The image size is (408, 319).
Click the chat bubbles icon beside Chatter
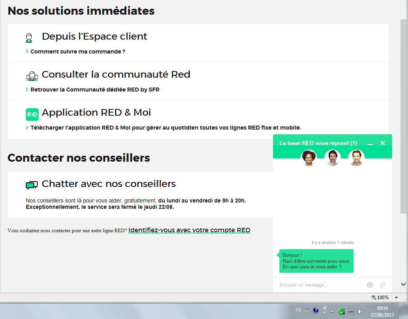click(32, 185)
